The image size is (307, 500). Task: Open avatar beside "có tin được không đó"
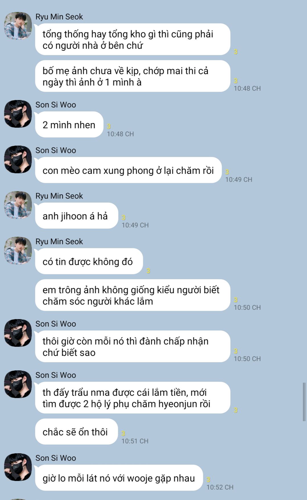[x=18, y=250]
